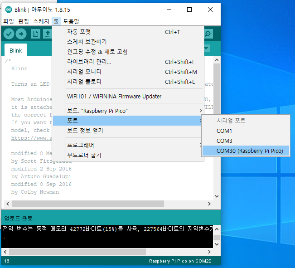The image size is (295, 268).
Task: Close the open 툴 menu
Action: [x=56, y=21]
